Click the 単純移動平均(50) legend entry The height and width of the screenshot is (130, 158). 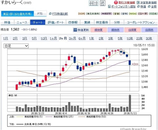click(x=92, y=117)
